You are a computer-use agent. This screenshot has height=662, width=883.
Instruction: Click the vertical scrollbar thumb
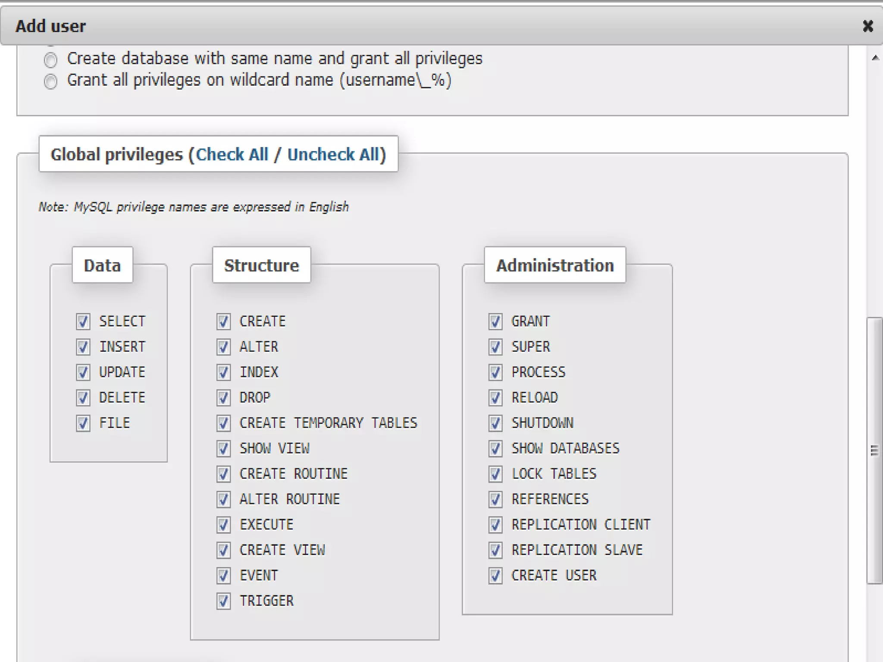874,450
